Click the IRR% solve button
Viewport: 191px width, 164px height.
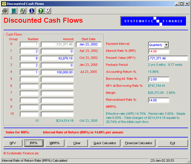click(34, 143)
